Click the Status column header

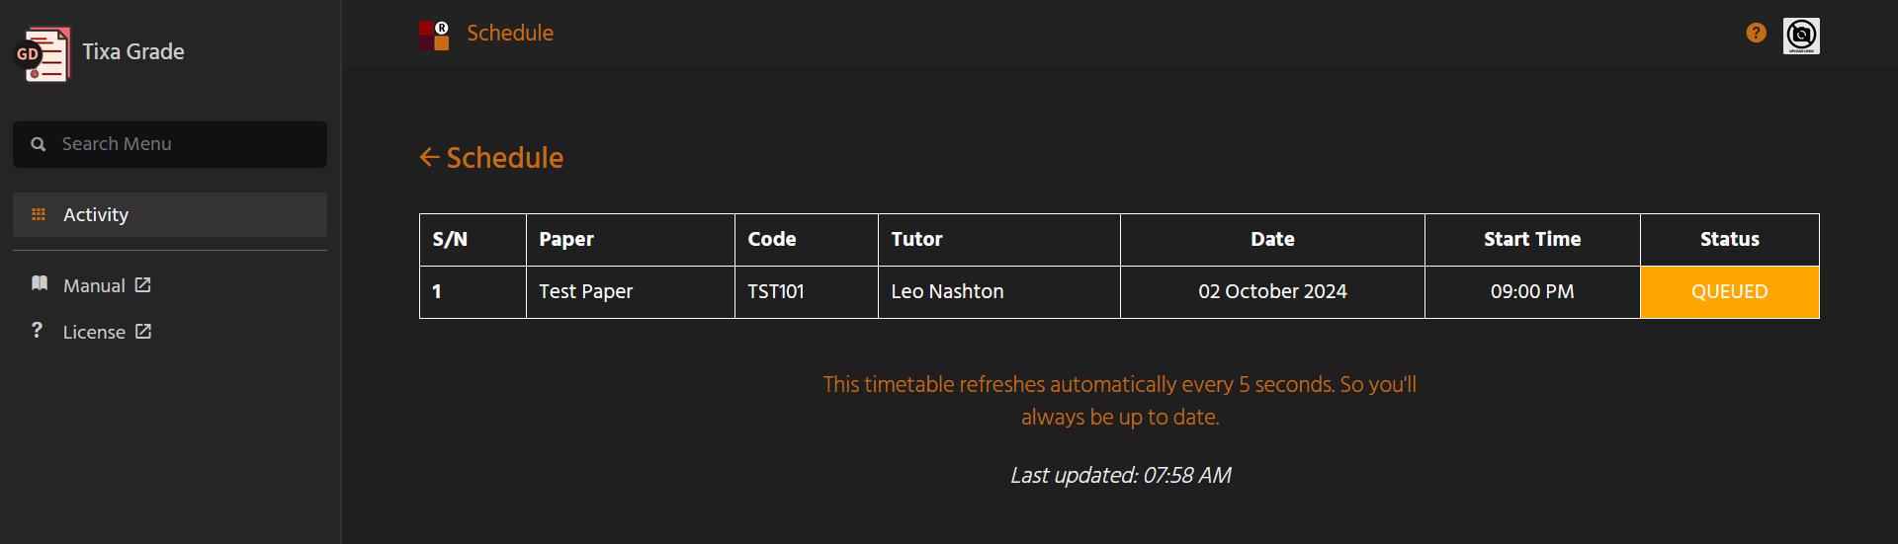pos(1729,239)
